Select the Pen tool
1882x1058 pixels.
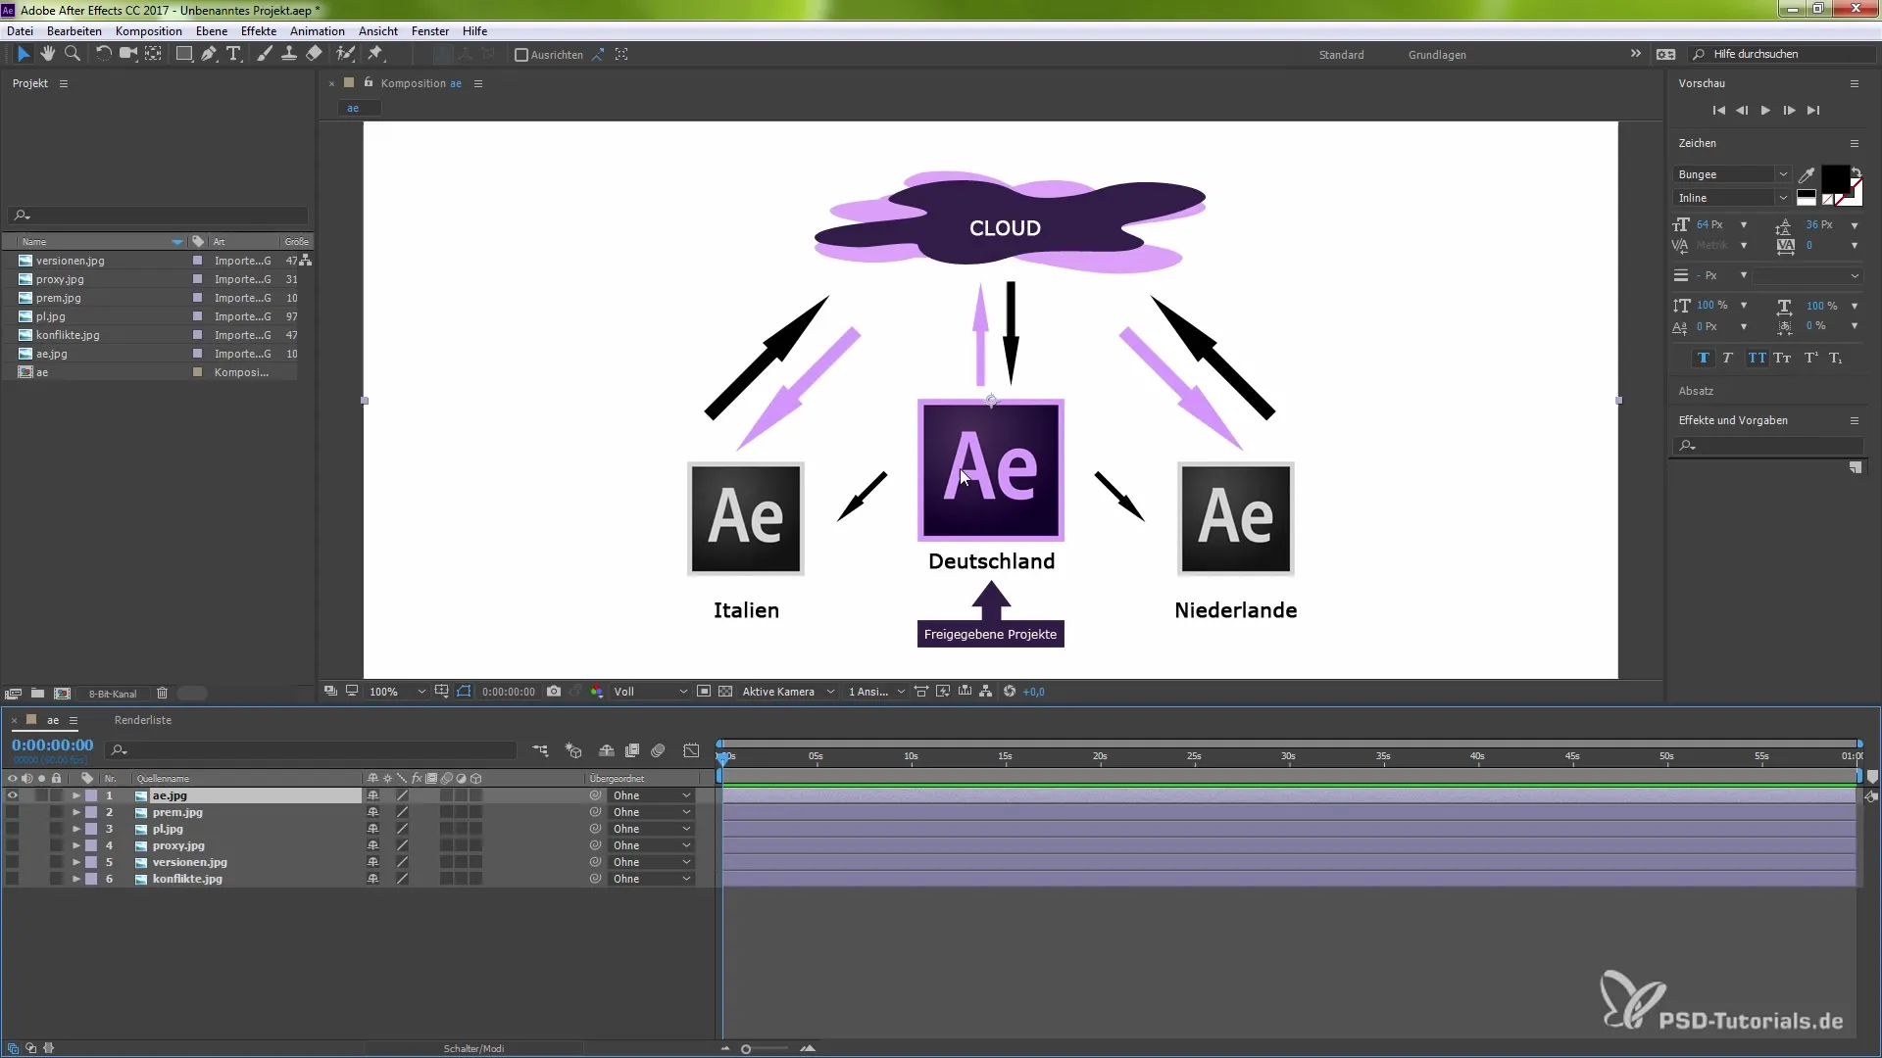pos(209,55)
